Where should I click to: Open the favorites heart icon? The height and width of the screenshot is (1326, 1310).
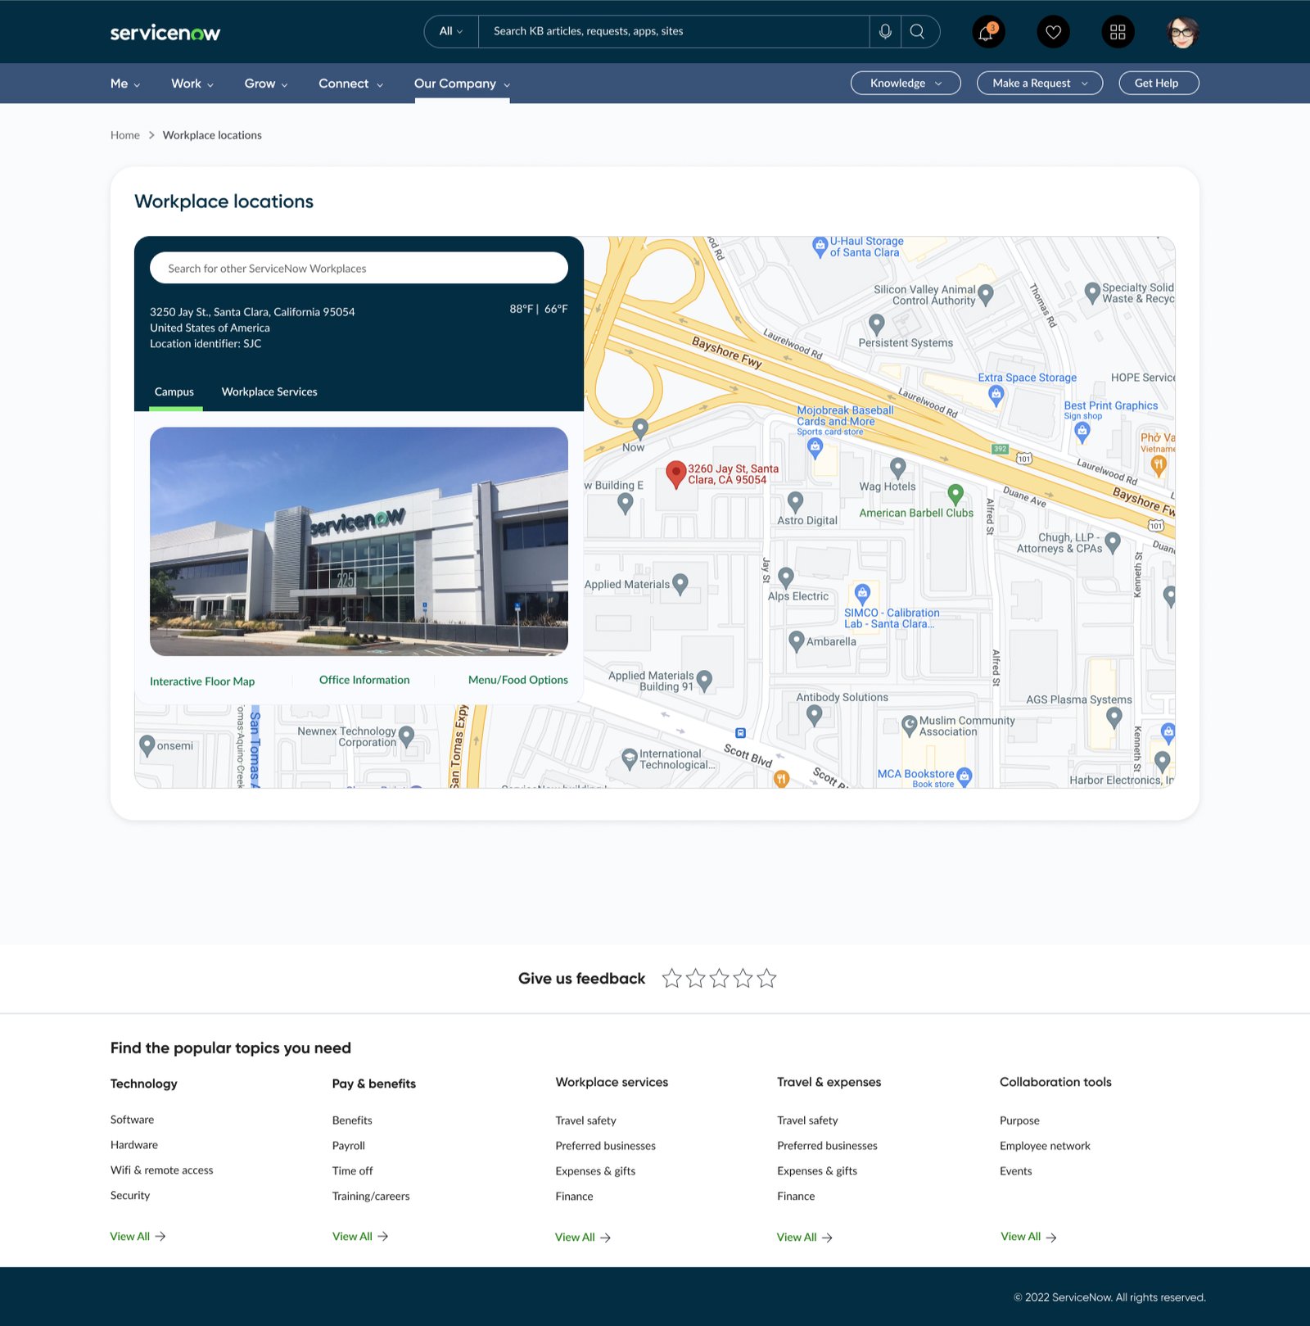pos(1053,32)
